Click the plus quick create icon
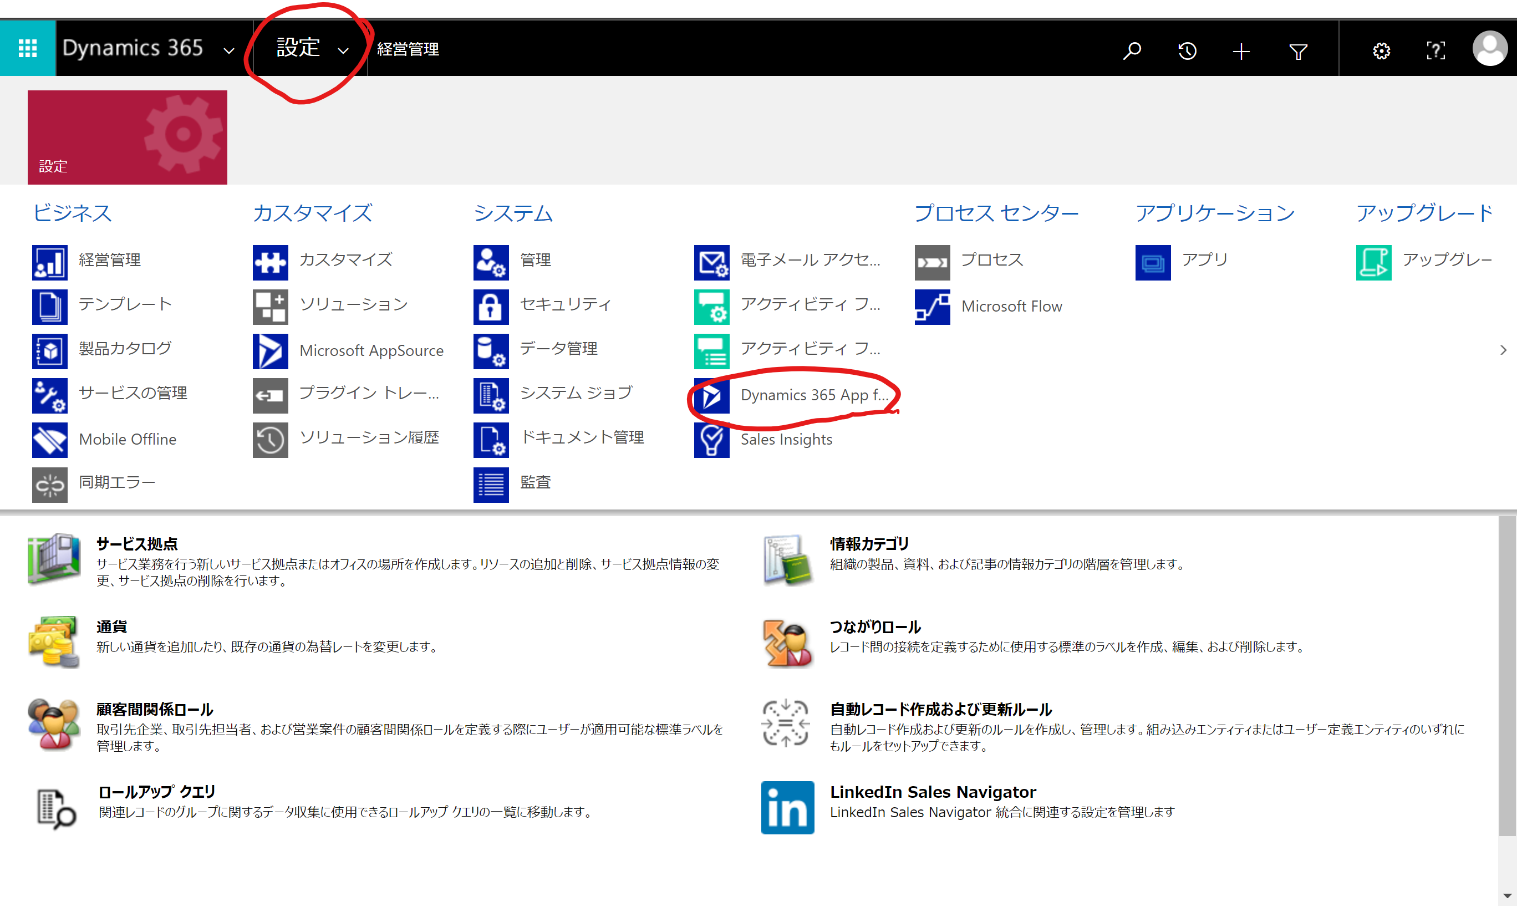1517x907 pixels. (x=1241, y=51)
